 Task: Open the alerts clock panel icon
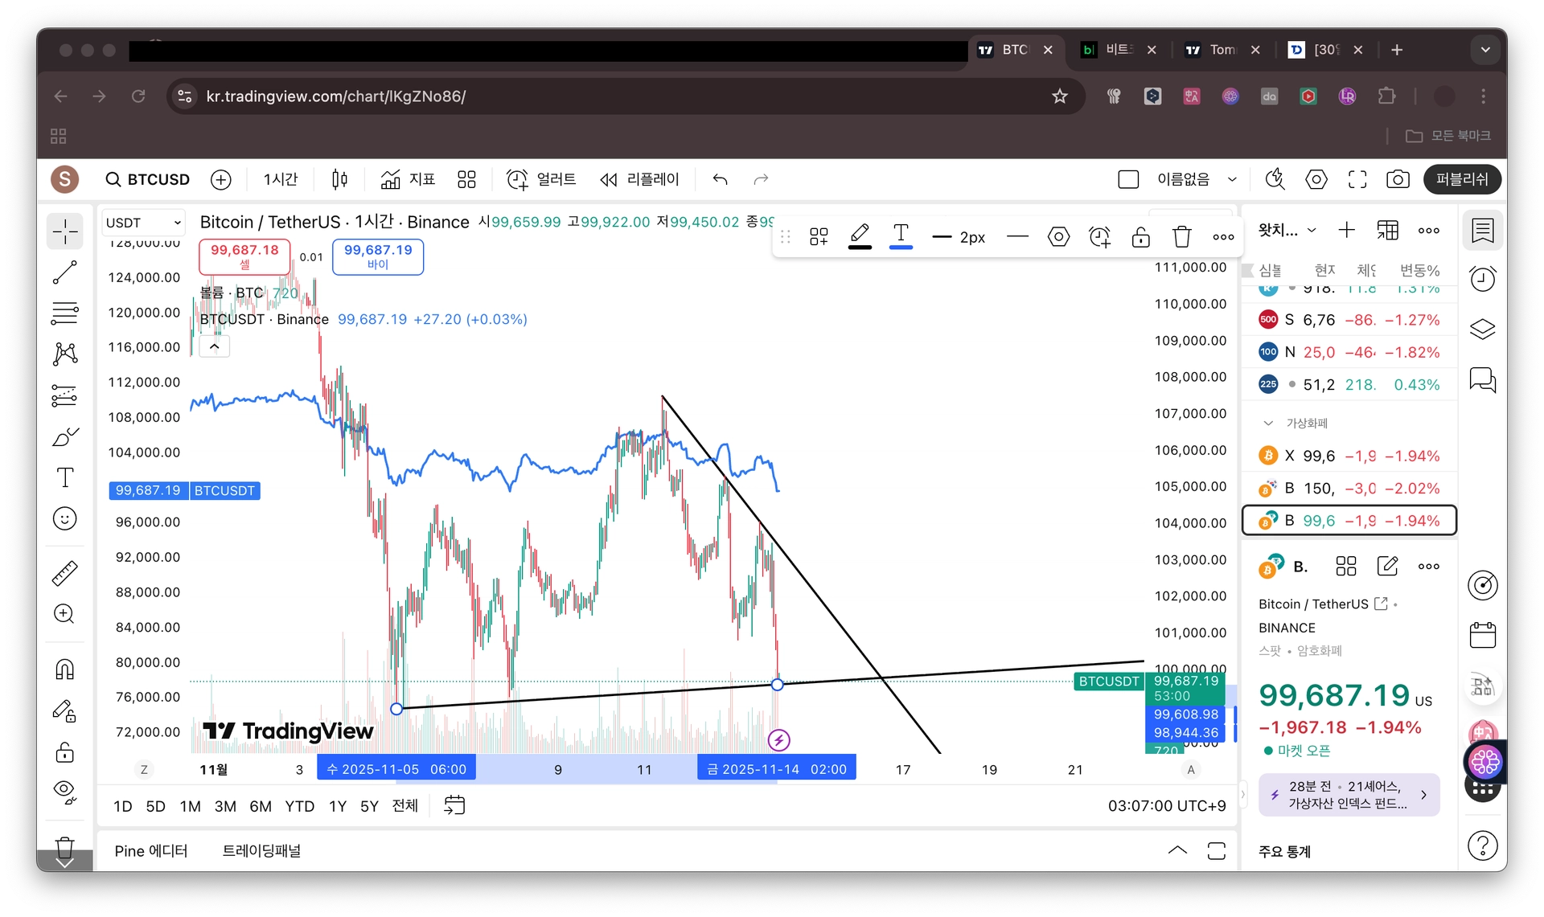click(x=1482, y=279)
